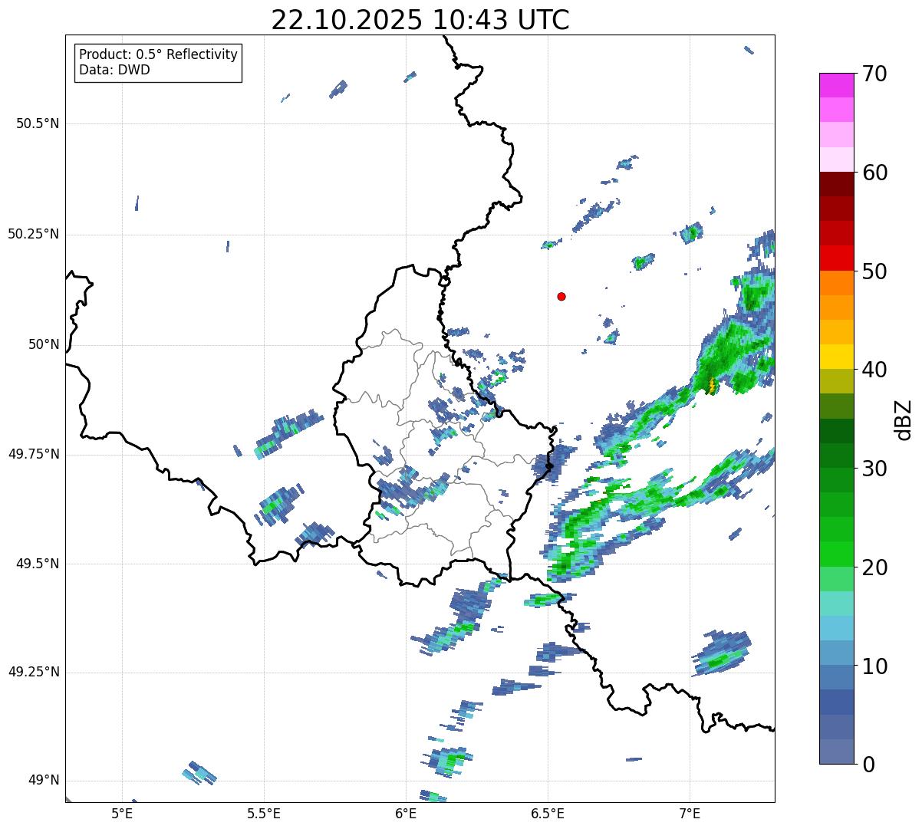Click the title text 22.10.2025 10:43 UTC

(420, 20)
